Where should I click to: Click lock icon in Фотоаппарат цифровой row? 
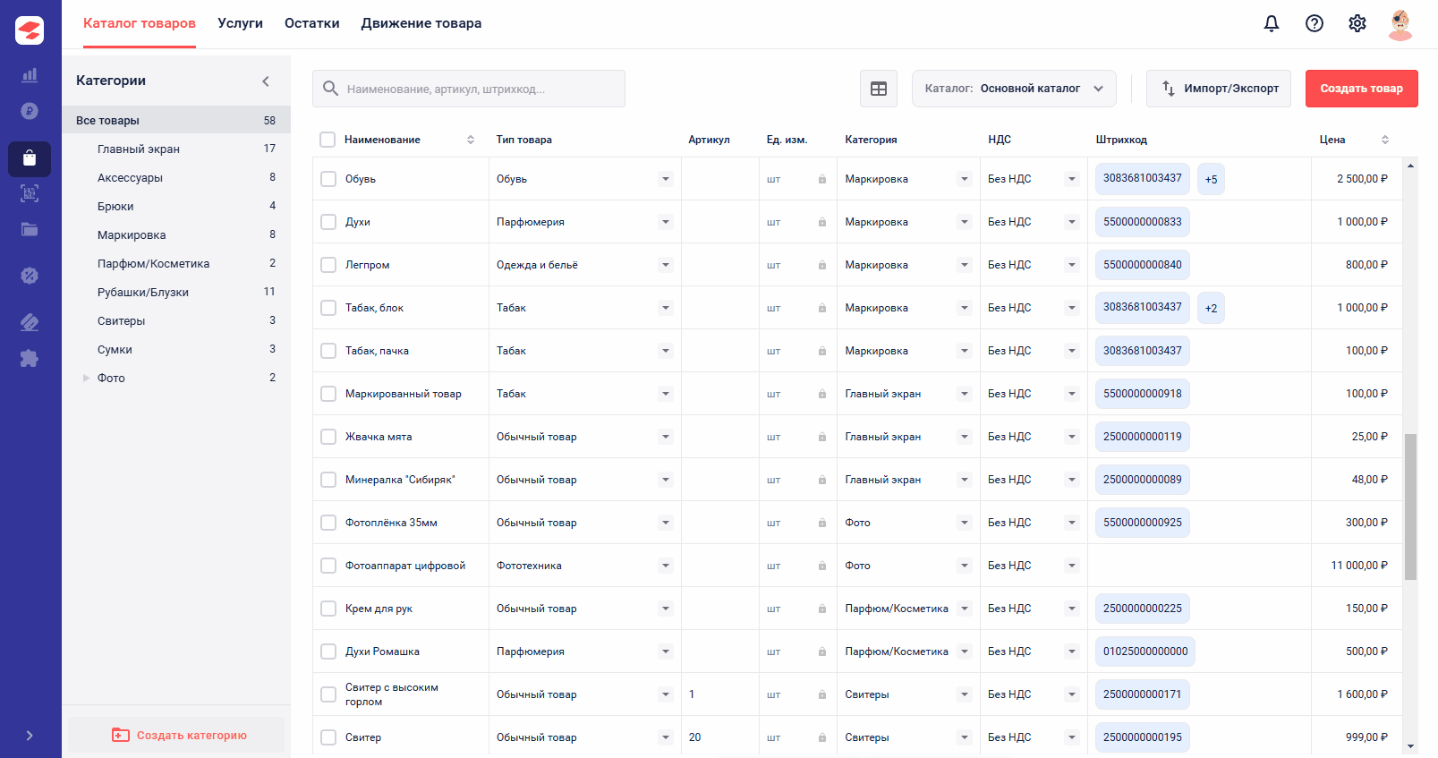pos(821,566)
